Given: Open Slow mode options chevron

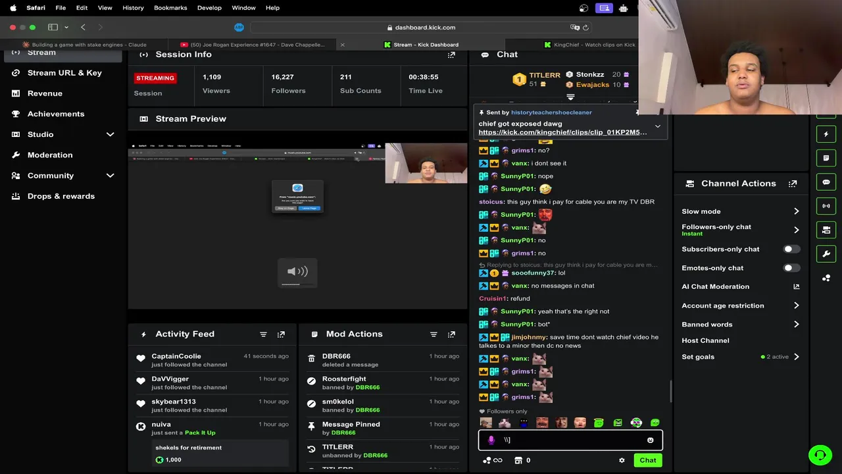Looking at the screenshot, I should 796,211.
